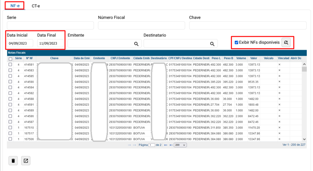The image size is (313, 171).
Task: Click the Data Inicial date field
Action: coord(20,43)
